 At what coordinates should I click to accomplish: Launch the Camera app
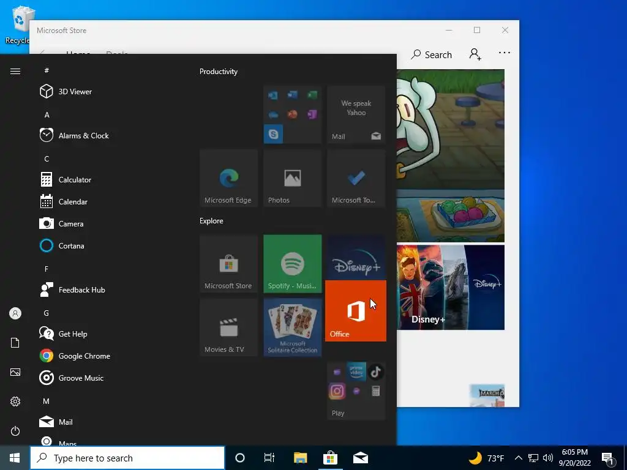coord(62,224)
